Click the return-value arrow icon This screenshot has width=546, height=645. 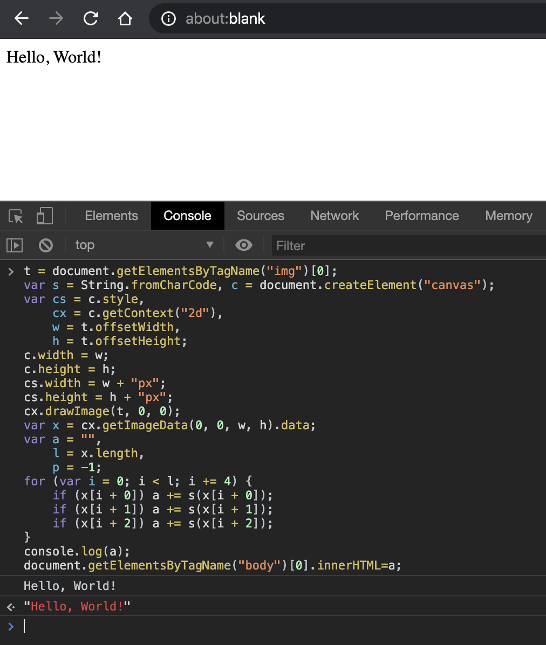(11, 606)
